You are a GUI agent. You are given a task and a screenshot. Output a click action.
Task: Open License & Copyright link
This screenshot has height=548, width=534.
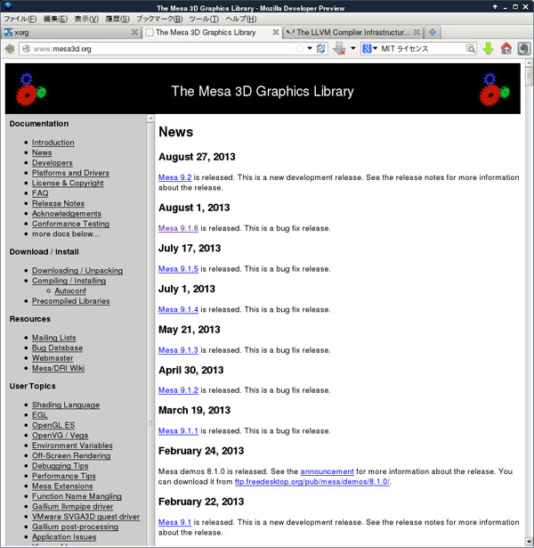[x=68, y=183]
